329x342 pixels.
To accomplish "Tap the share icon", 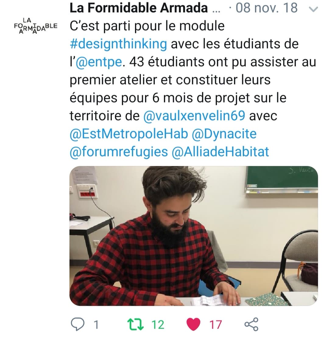I will click(251, 324).
